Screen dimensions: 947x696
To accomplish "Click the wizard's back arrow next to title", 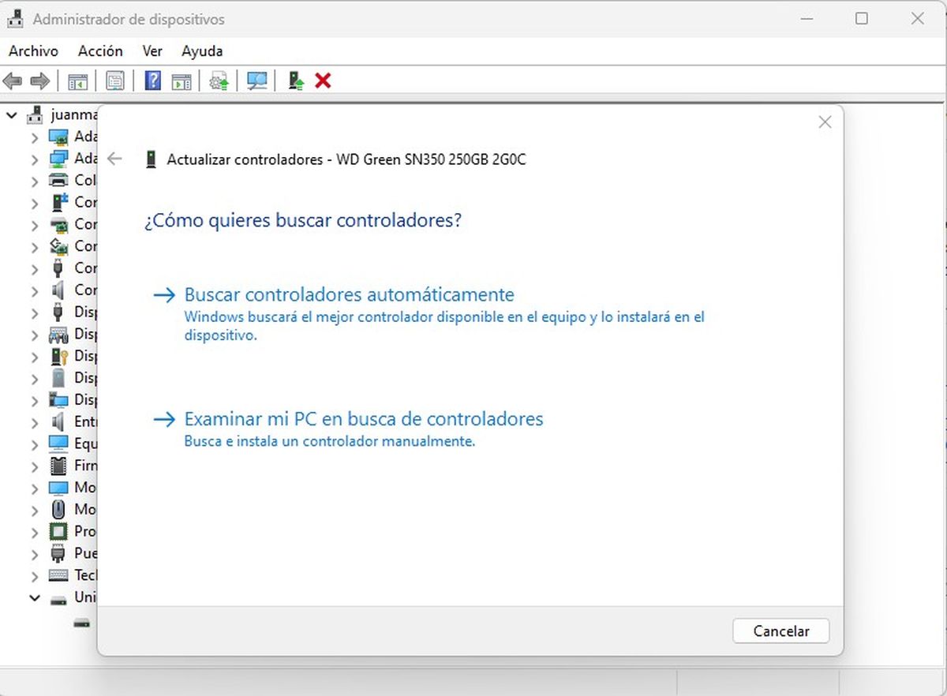I will (114, 159).
